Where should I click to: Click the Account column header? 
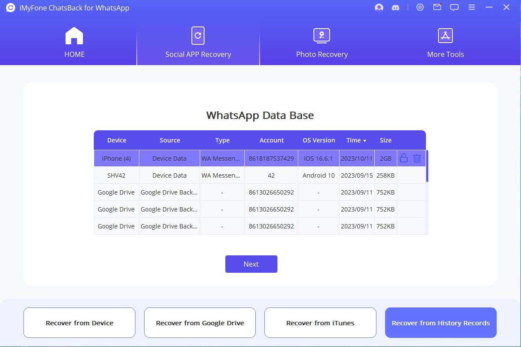pos(272,140)
